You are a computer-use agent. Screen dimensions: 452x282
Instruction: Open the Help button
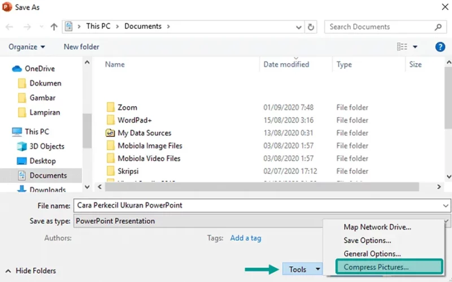click(x=440, y=47)
